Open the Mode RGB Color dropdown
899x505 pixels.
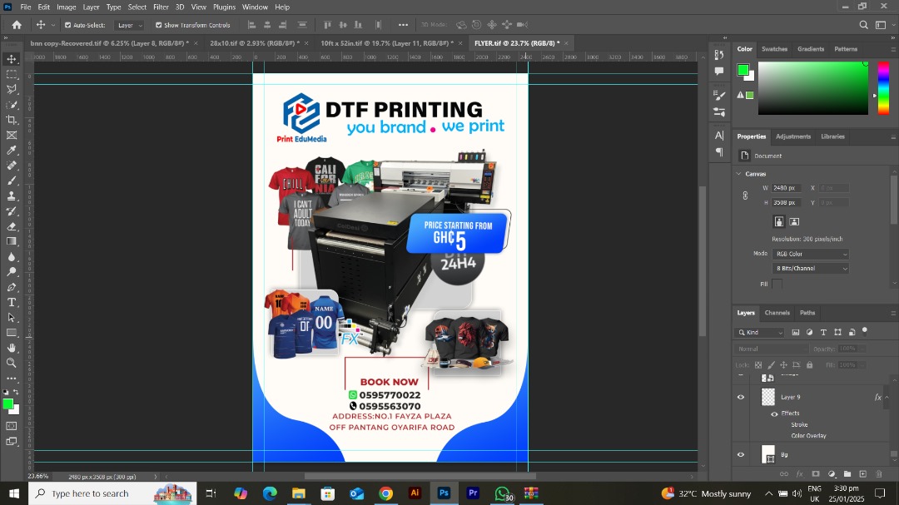point(810,254)
